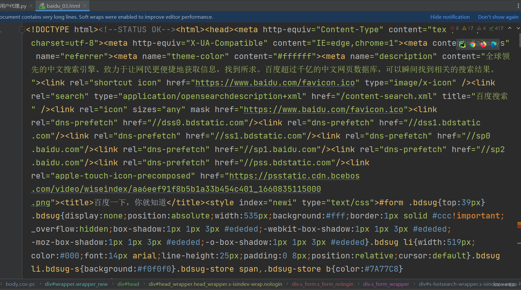Open page in Edge browser icon
Viewport: 521px width, 290px height.
493,44
